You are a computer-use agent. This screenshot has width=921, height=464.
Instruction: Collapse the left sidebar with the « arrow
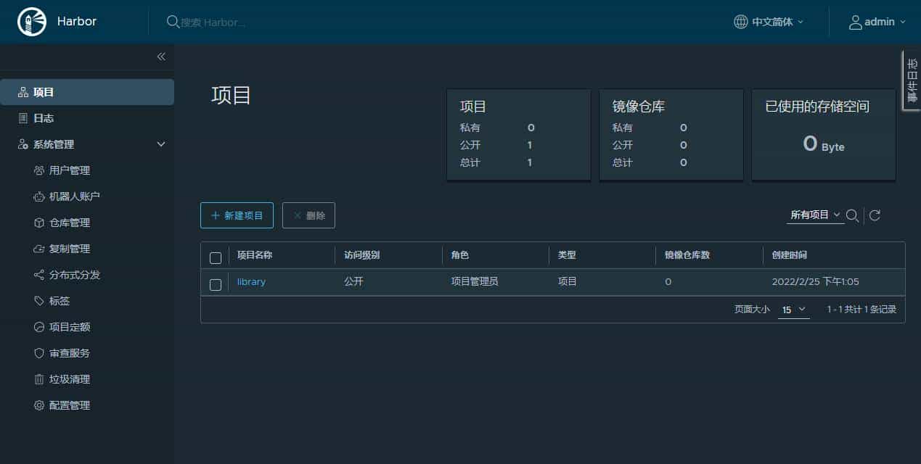coord(161,57)
